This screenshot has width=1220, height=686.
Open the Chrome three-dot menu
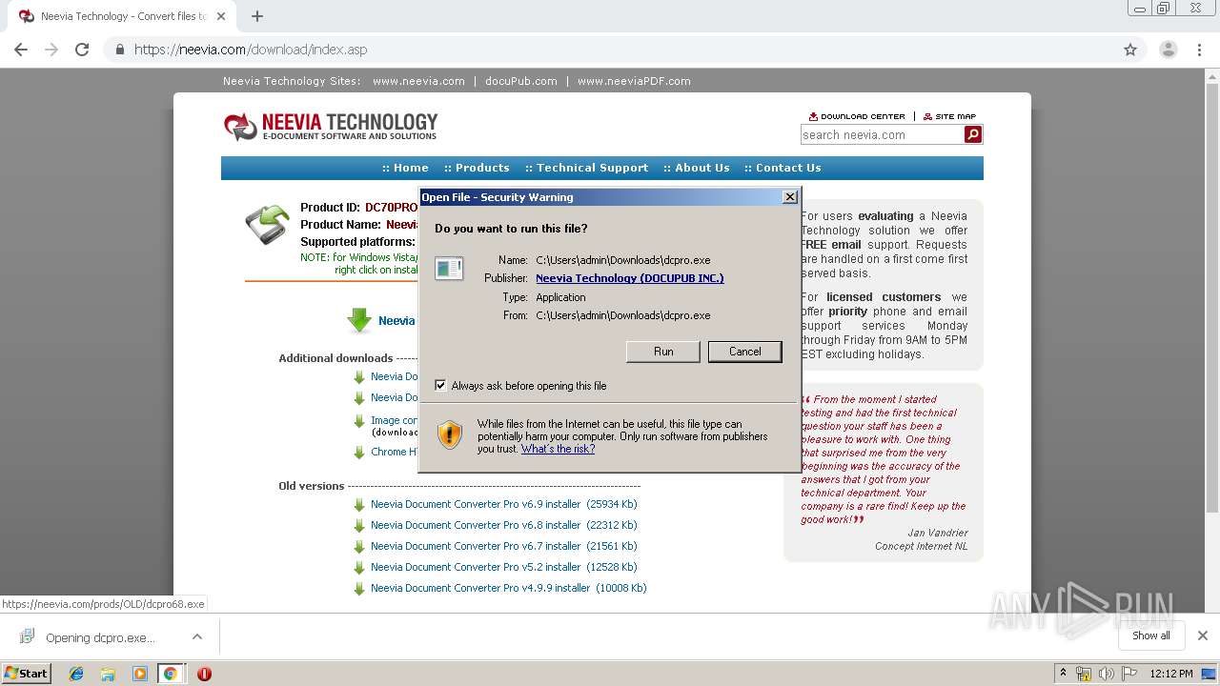click(x=1198, y=50)
